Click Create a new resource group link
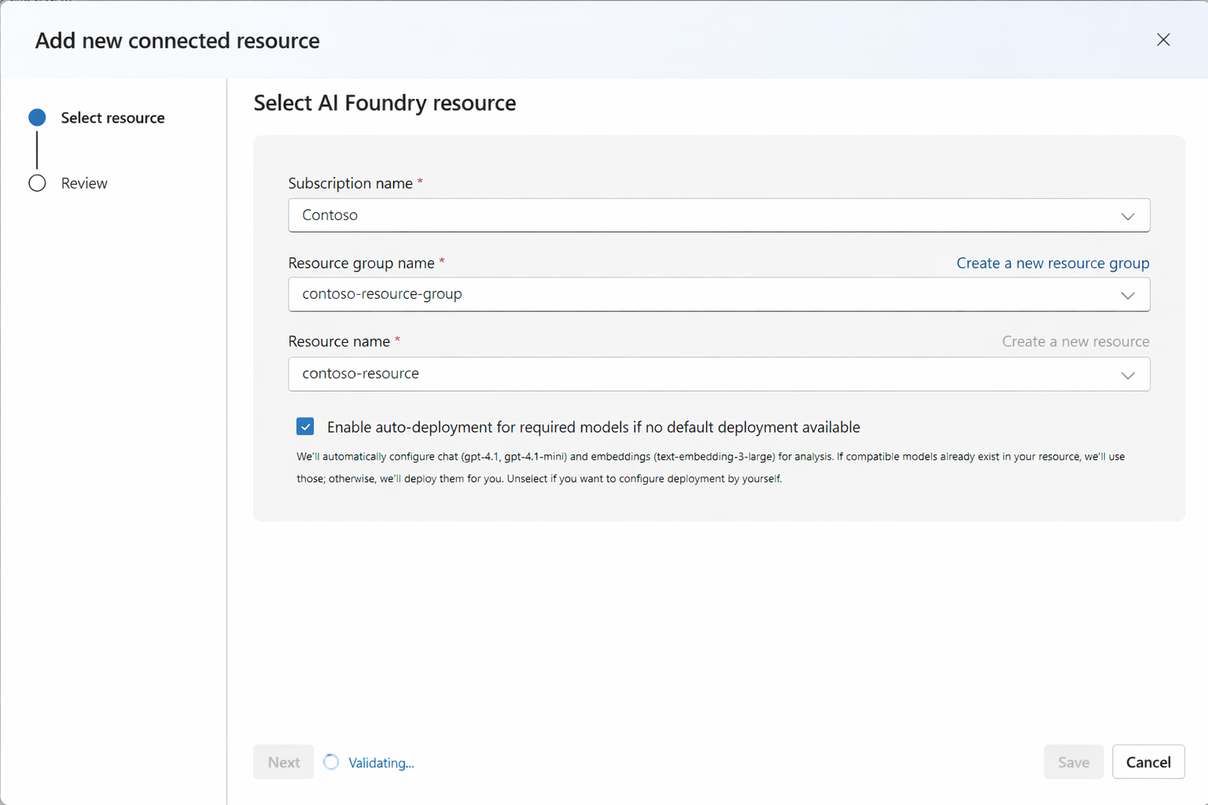 1052,263
